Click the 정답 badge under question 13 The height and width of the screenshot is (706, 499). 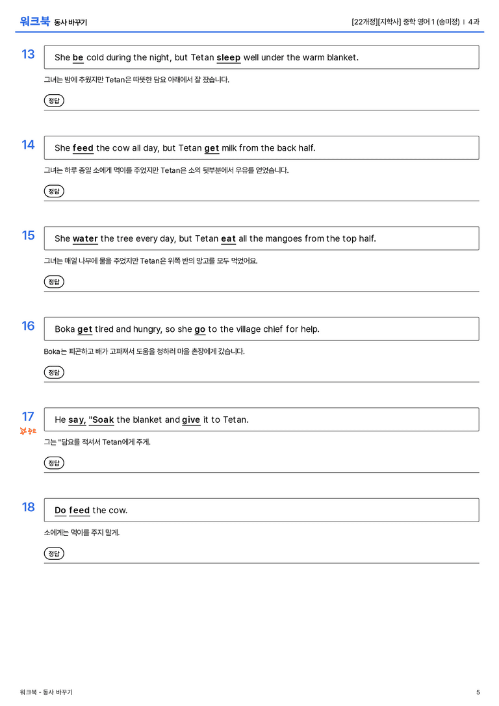pos(54,101)
